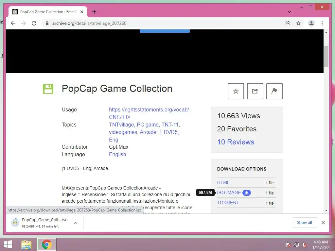Open Chrome's three-dot menu
Image resolution: width=335 pixels, height=251 pixels.
(322, 23)
